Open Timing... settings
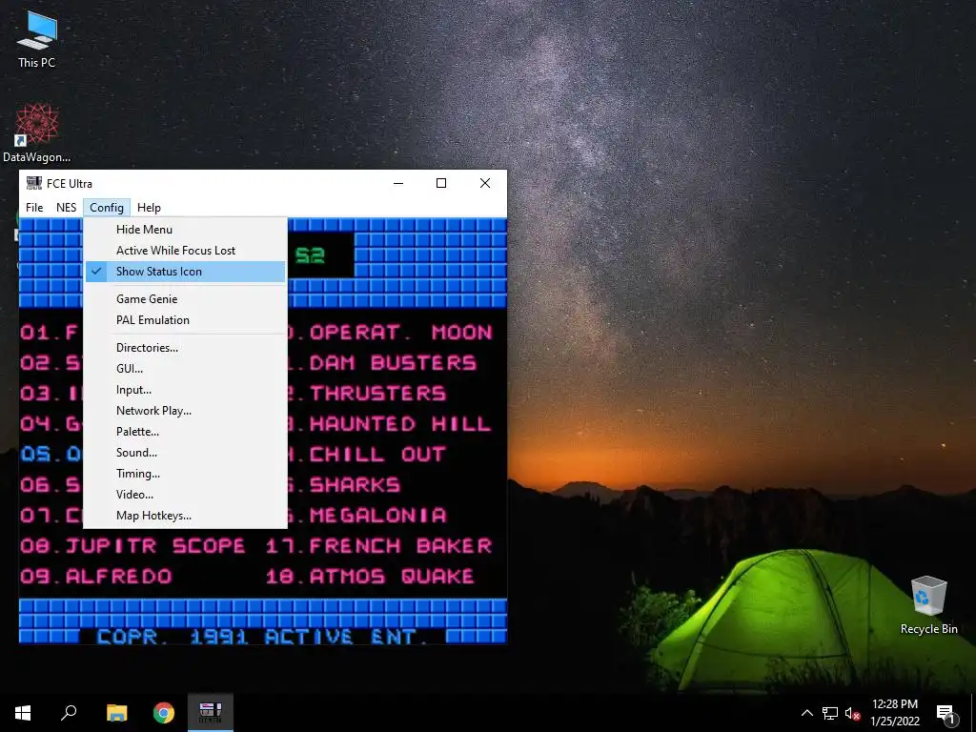 (185, 474)
